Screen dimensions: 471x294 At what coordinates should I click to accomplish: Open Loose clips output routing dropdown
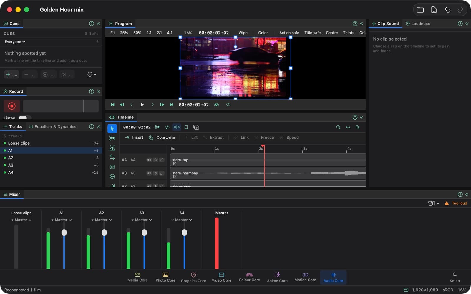click(21, 220)
